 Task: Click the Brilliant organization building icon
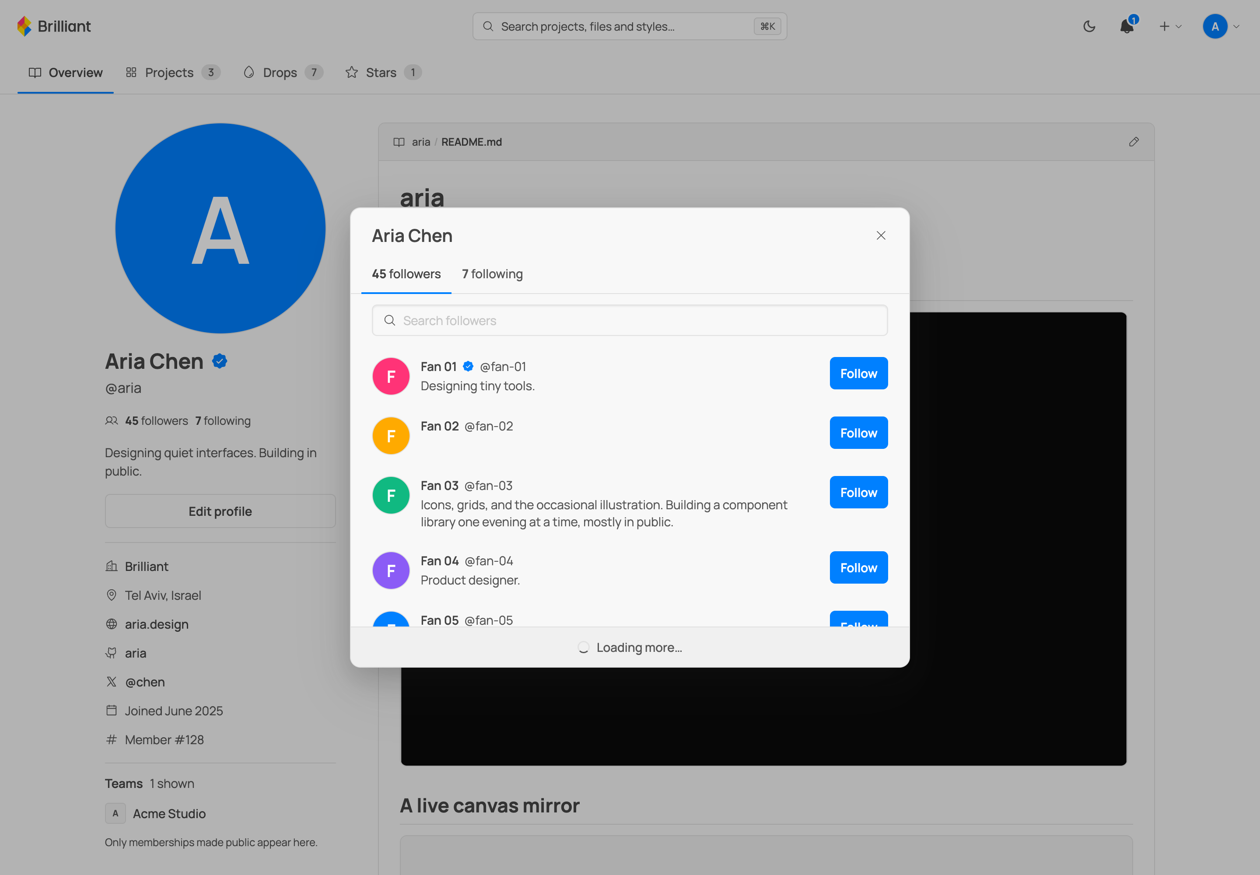pyautogui.click(x=111, y=566)
